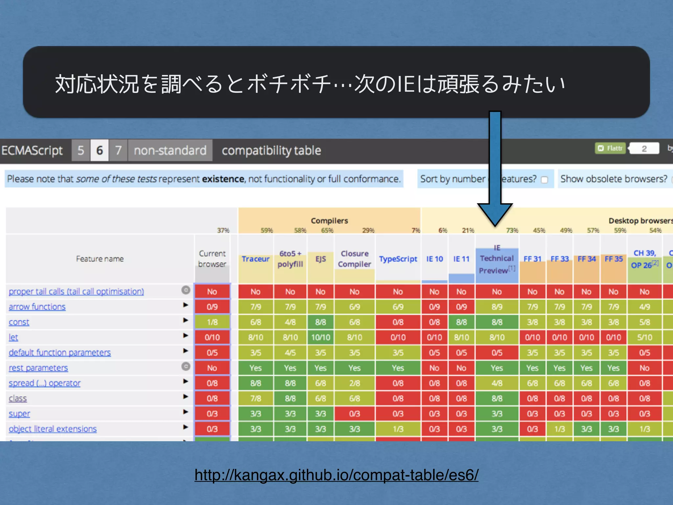Click the existence note banner text
Screen dimensions: 673x505
coord(204,179)
